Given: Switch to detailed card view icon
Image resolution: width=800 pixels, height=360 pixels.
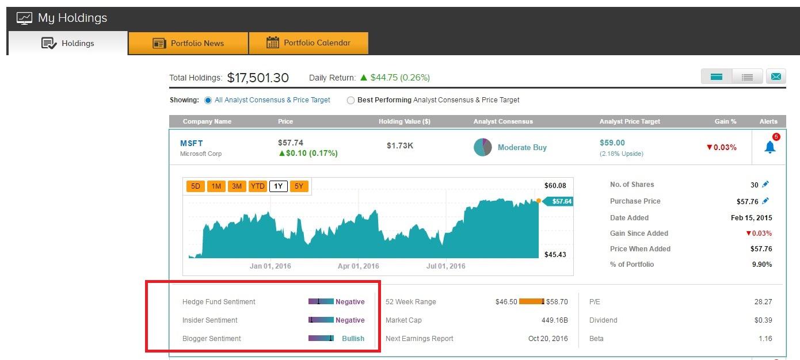Looking at the screenshot, I should [717, 76].
